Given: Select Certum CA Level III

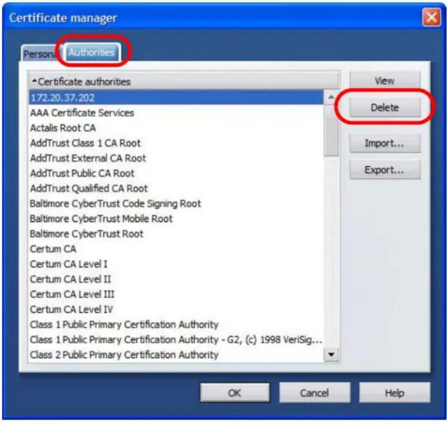Looking at the screenshot, I should [x=176, y=294].
